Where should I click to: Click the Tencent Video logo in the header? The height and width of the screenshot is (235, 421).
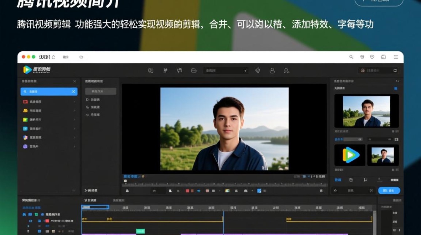click(37, 70)
